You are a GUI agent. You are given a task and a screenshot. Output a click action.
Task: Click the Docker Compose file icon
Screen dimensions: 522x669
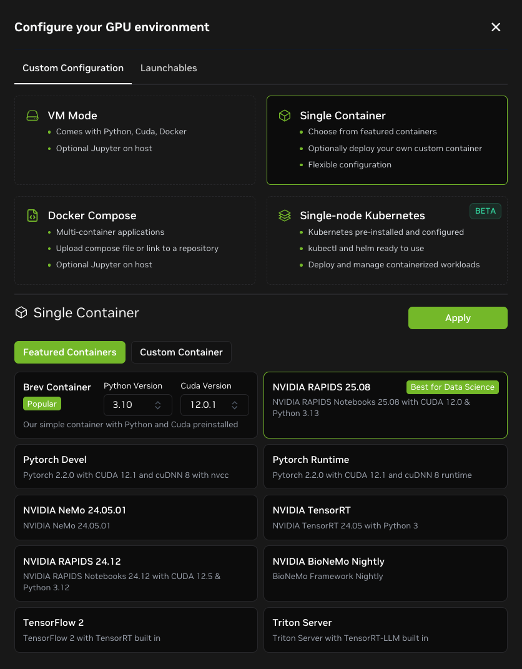tap(32, 216)
